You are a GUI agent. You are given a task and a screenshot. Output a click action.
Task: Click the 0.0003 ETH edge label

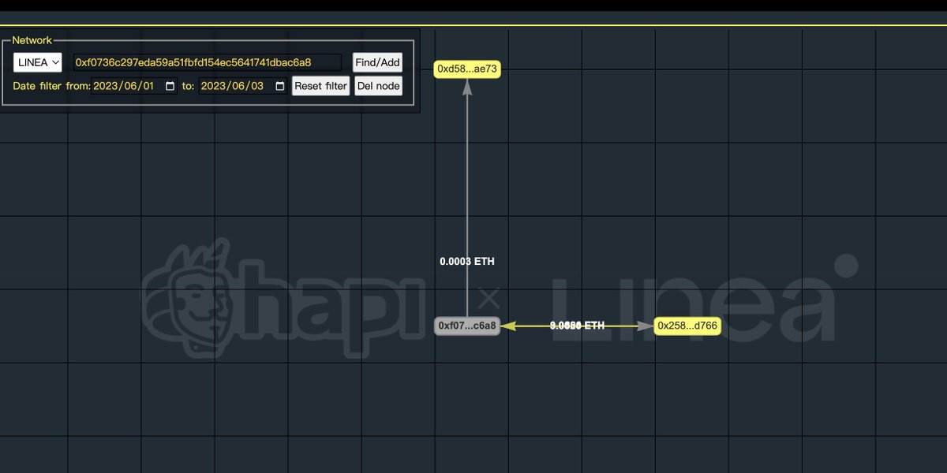tap(467, 262)
